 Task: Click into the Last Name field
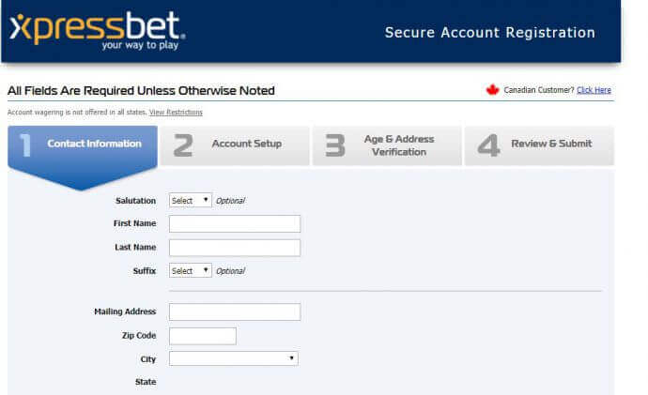235,248
